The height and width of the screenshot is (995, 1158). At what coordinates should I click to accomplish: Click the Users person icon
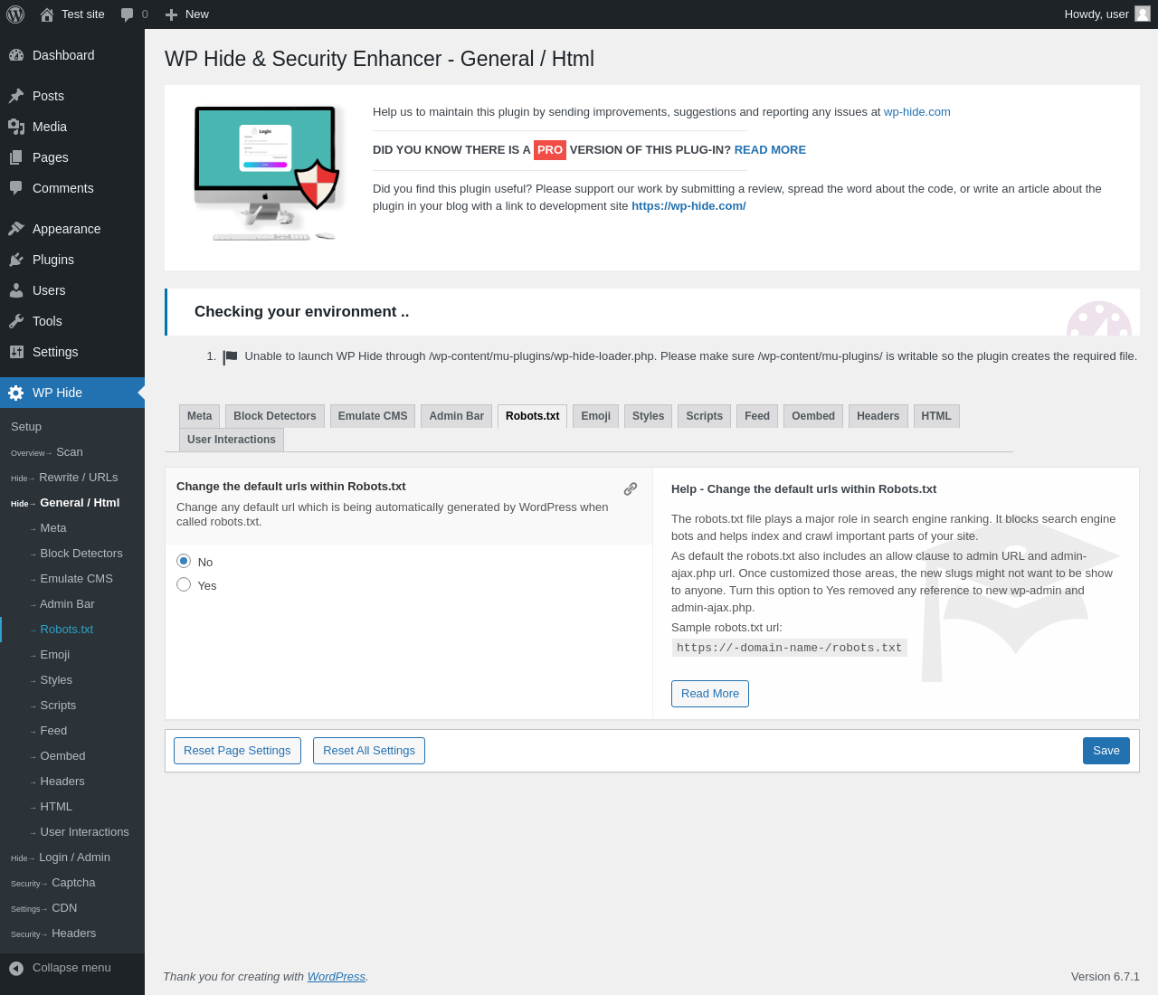point(16,290)
